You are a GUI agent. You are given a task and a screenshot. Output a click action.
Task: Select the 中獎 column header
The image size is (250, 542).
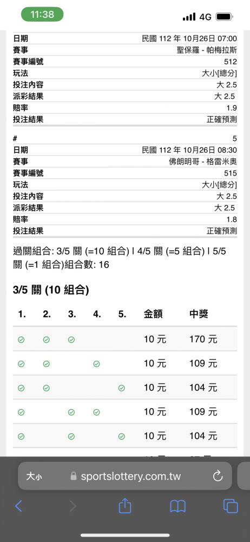click(199, 314)
